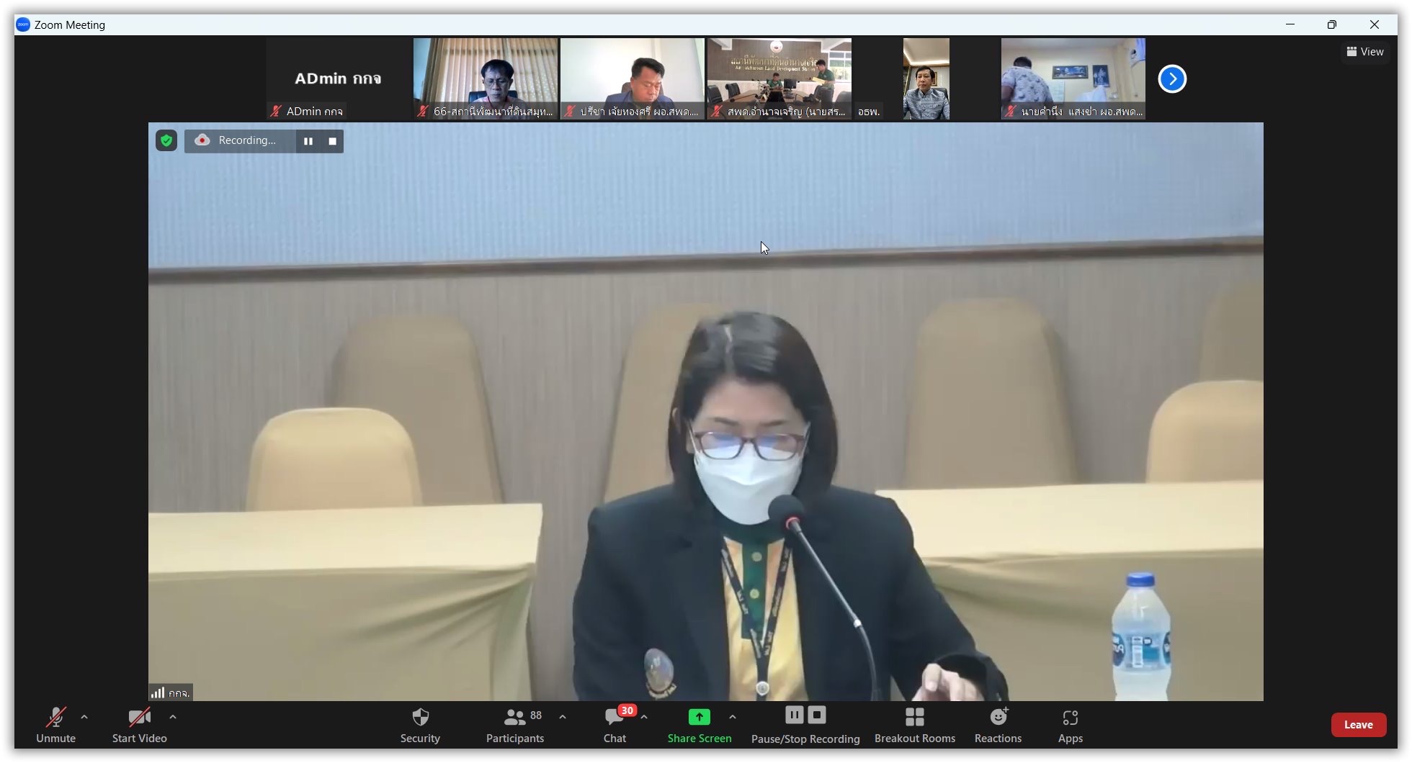1412x763 pixels.
Task: Select the ADmin กกจ participant tile
Action: pos(338,79)
